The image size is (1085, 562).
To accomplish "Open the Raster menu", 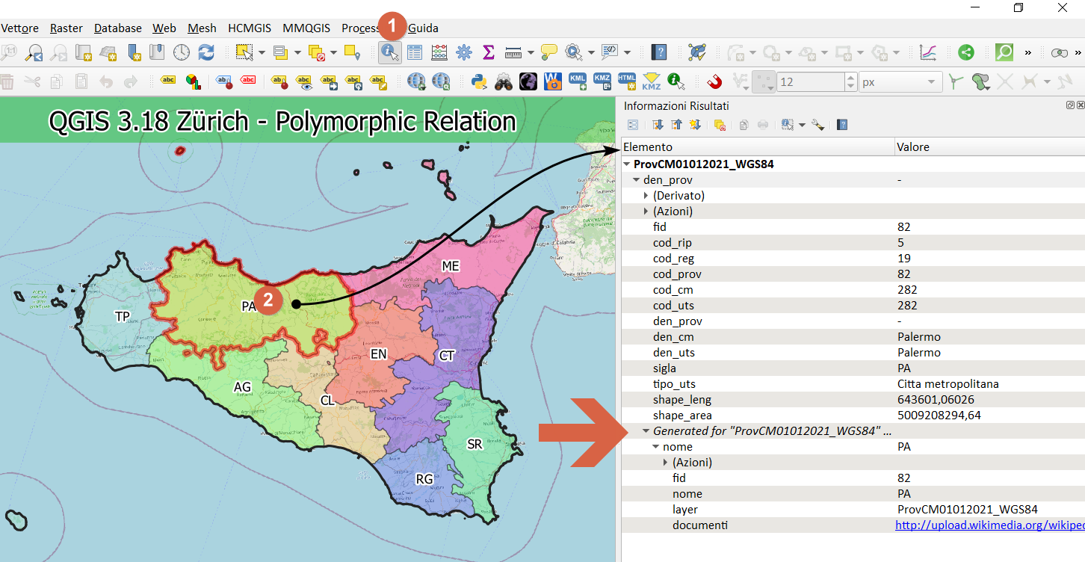I will tap(66, 28).
